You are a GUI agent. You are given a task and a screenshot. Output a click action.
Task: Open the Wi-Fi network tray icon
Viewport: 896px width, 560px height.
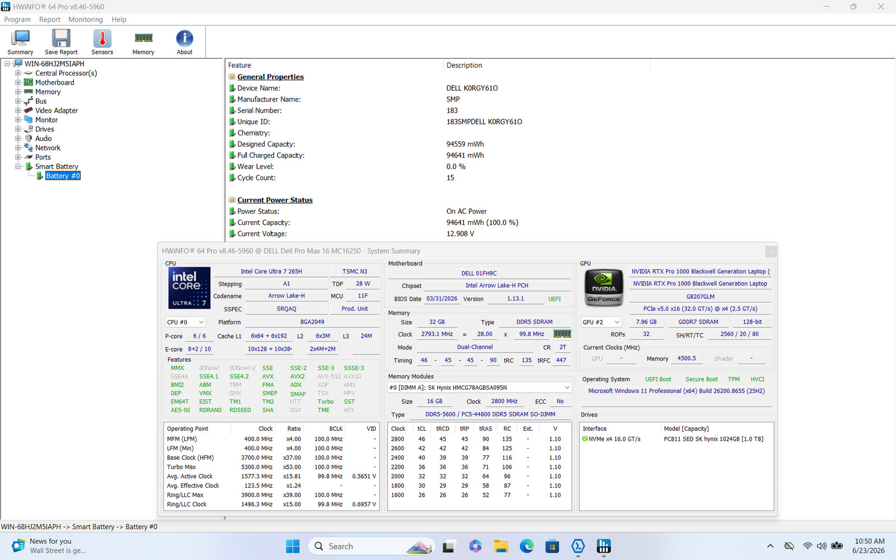[807, 546]
